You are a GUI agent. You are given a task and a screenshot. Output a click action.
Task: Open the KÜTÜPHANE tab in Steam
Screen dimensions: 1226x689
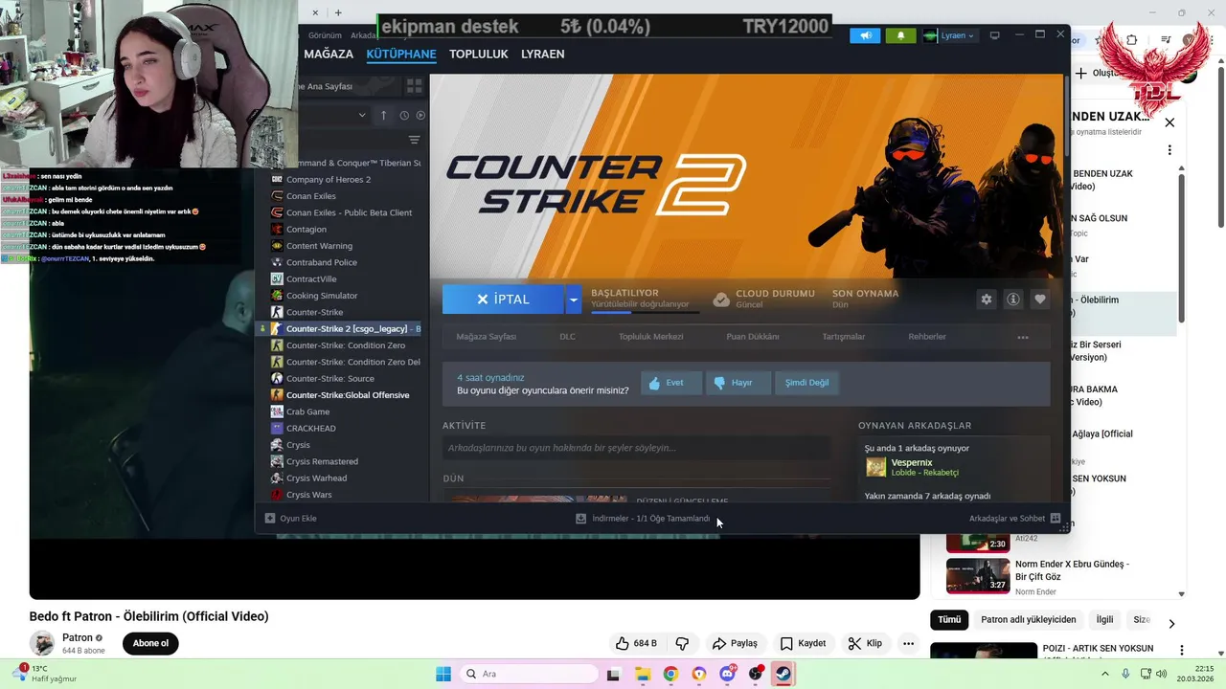401,54
